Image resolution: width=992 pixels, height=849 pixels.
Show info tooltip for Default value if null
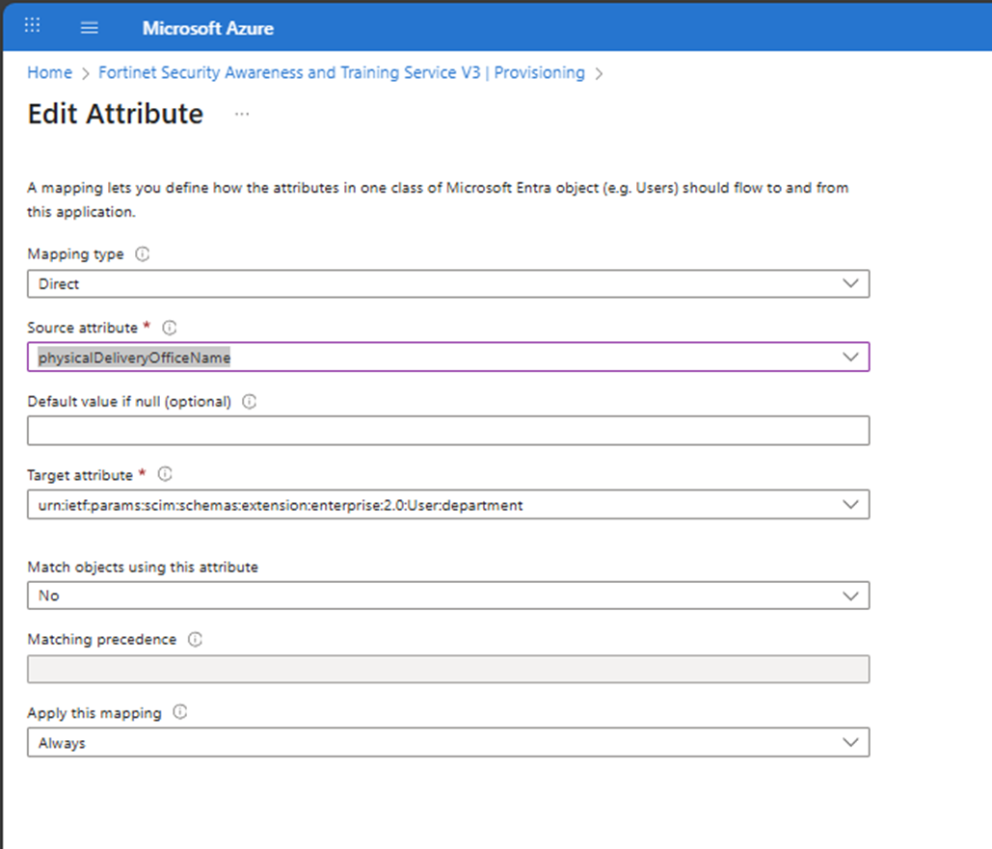(x=250, y=401)
